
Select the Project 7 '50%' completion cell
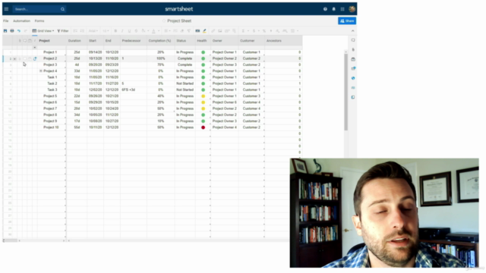point(160,108)
